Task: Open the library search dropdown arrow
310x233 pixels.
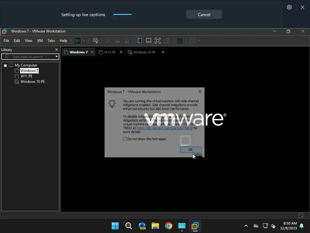Action: (57, 57)
